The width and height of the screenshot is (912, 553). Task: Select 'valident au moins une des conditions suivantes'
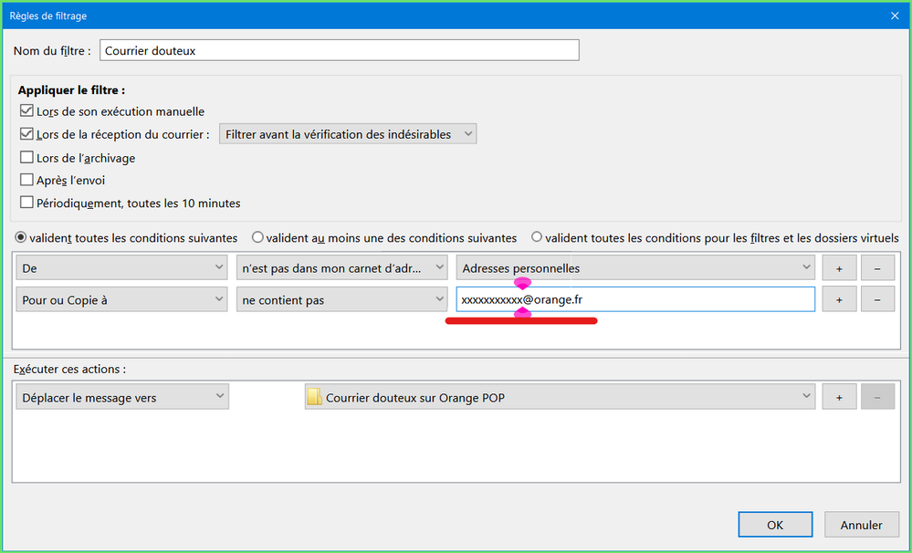pyautogui.click(x=257, y=237)
